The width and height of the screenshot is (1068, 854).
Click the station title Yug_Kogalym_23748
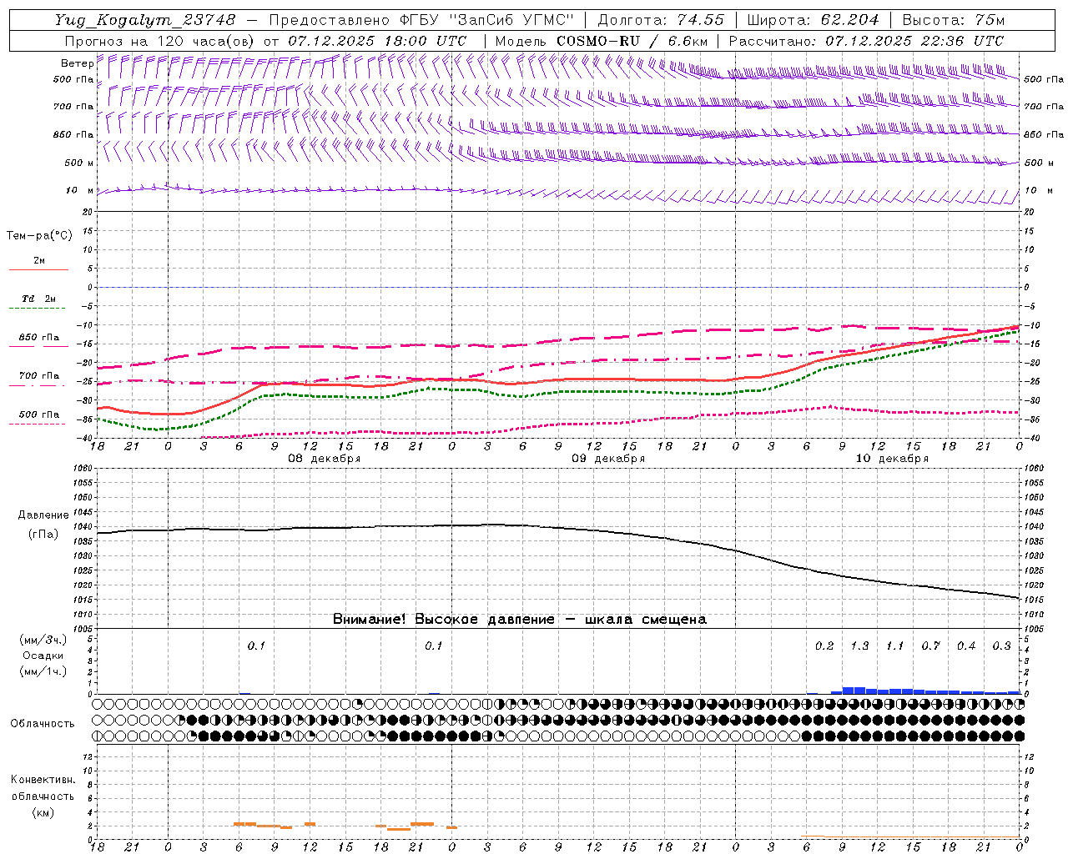(145, 20)
